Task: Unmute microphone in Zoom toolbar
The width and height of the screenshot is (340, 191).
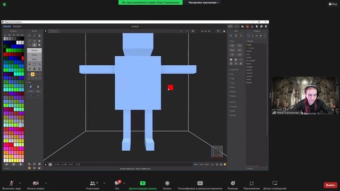Action: (x=12, y=185)
